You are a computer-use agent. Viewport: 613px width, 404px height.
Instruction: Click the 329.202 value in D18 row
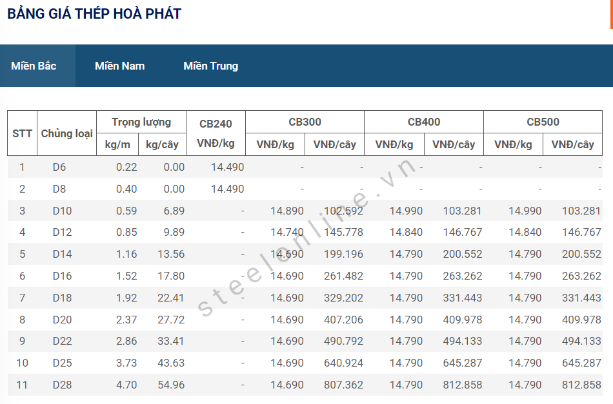[344, 298]
